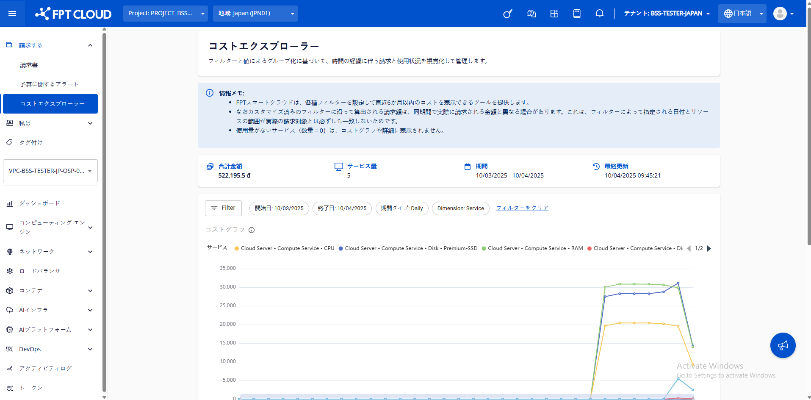
Task: Click the FPT Cloud logo
Action: tap(73, 14)
